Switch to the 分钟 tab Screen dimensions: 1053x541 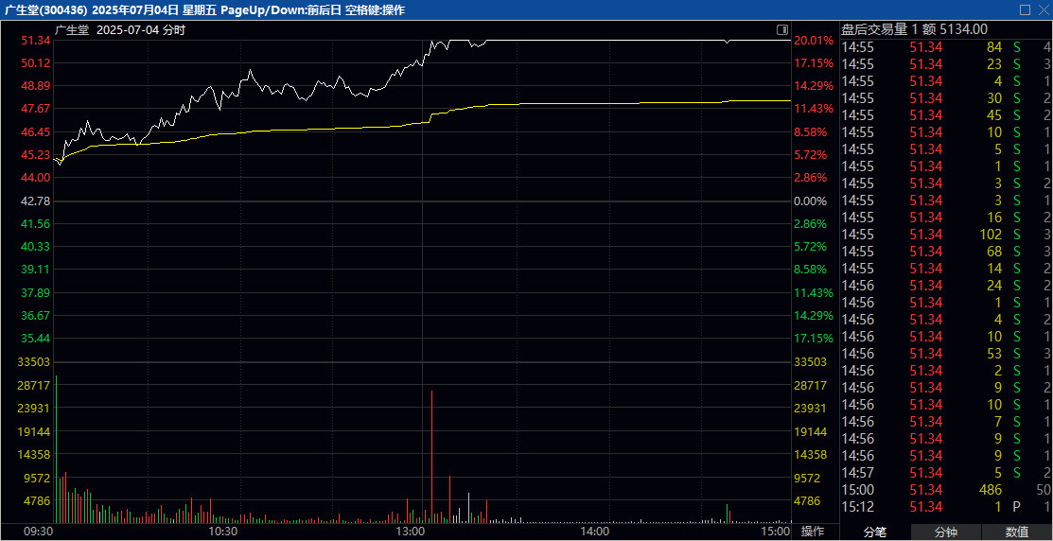[946, 532]
